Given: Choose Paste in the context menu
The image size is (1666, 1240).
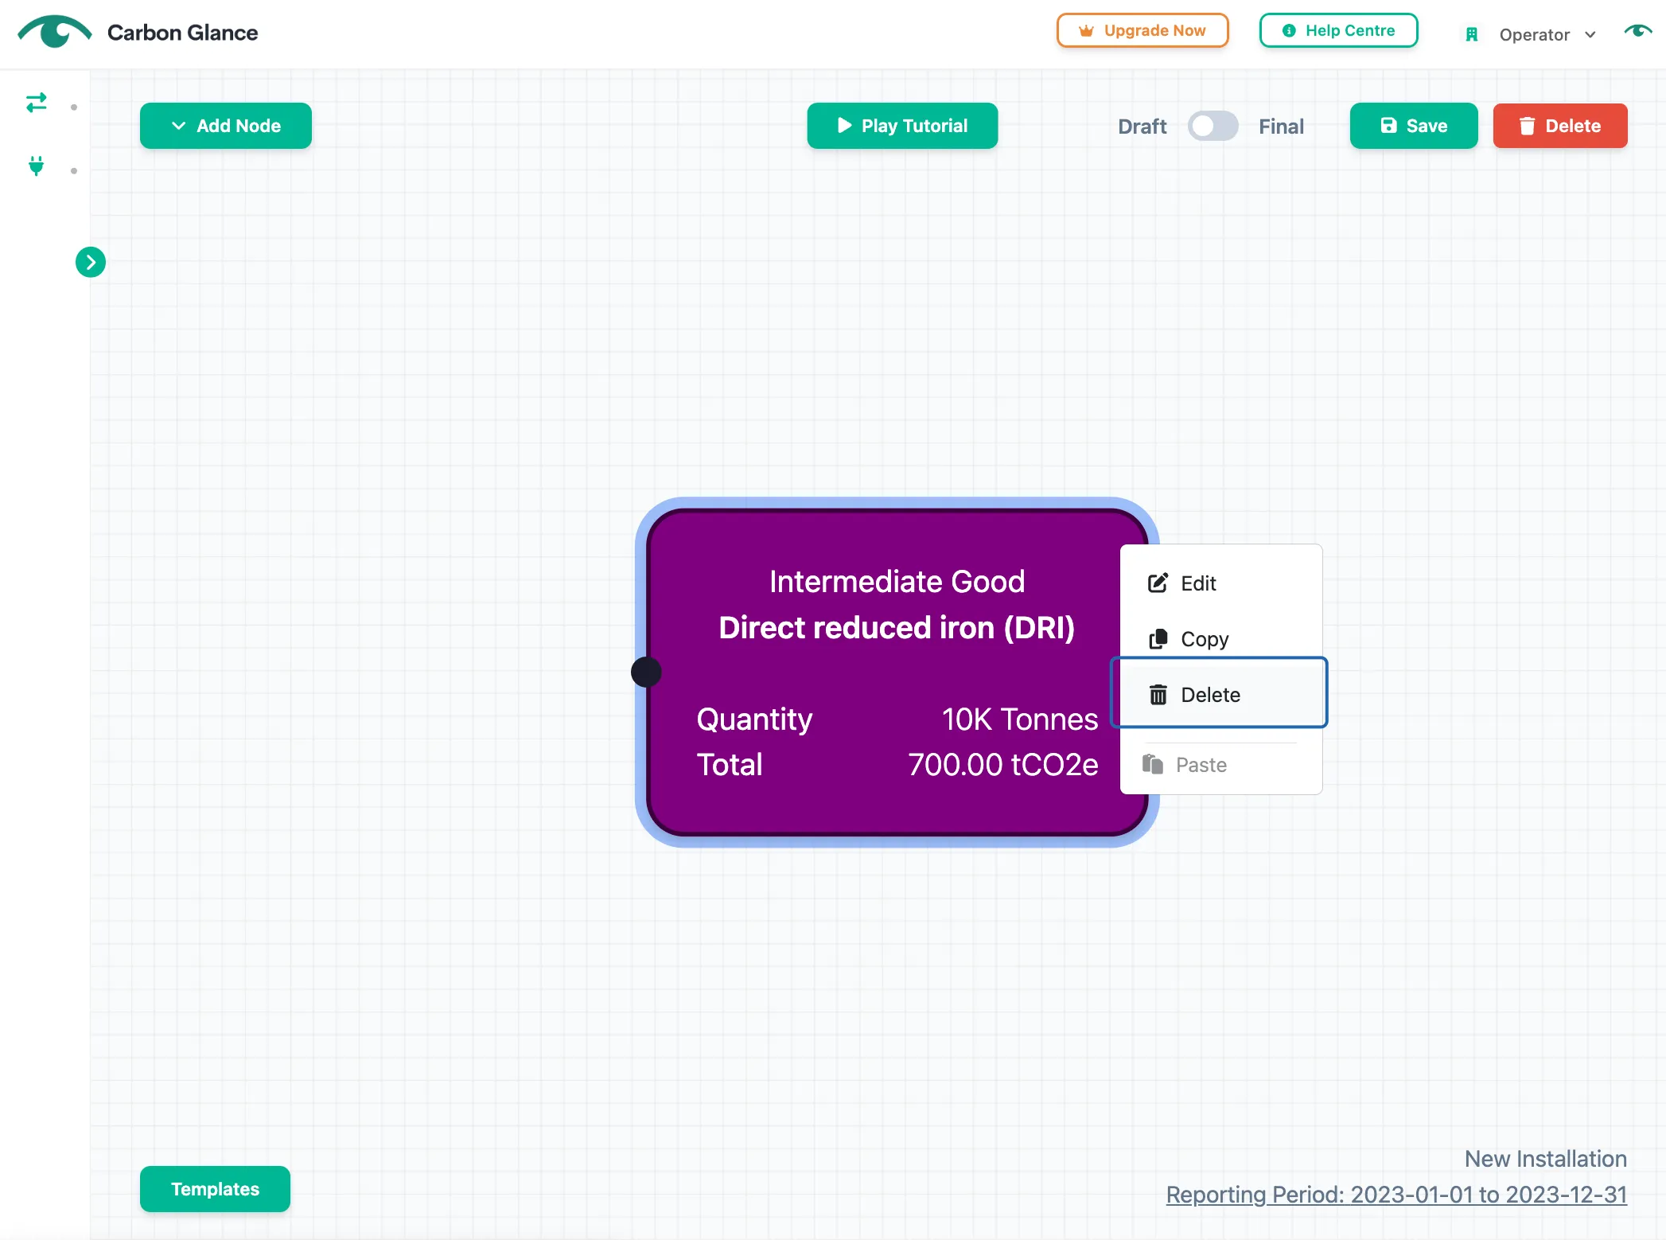Looking at the screenshot, I should 1221,765.
